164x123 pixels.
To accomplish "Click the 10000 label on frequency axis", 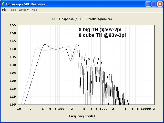I will [146, 109].
